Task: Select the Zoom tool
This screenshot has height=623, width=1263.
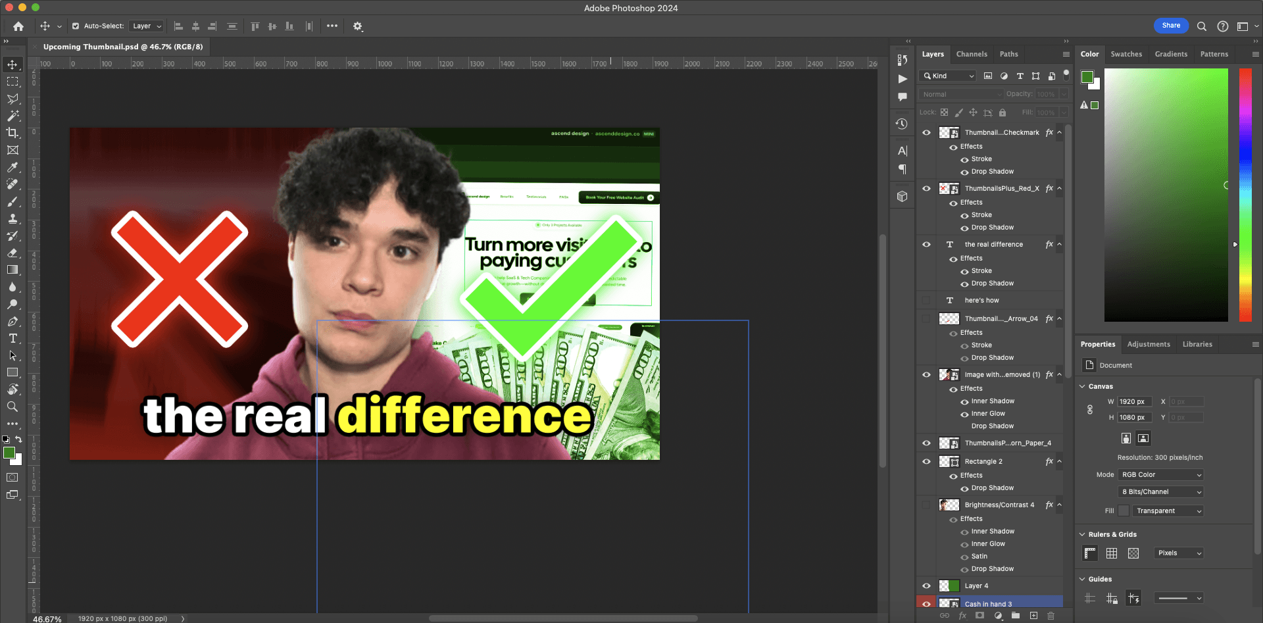Action: (x=12, y=407)
